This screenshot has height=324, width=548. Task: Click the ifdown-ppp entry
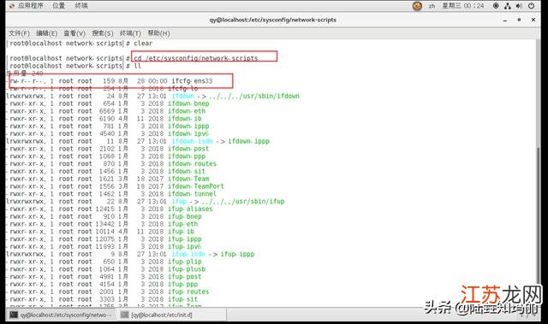(187, 156)
